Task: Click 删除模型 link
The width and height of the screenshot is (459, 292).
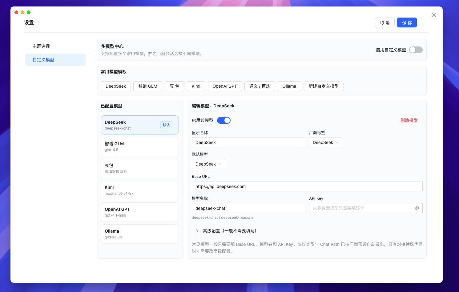Action: (x=409, y=120)
